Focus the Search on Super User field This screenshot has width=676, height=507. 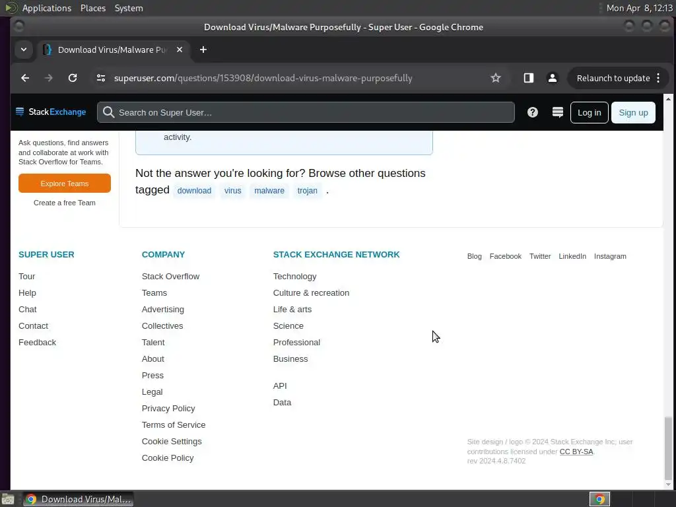pos(306,112)
